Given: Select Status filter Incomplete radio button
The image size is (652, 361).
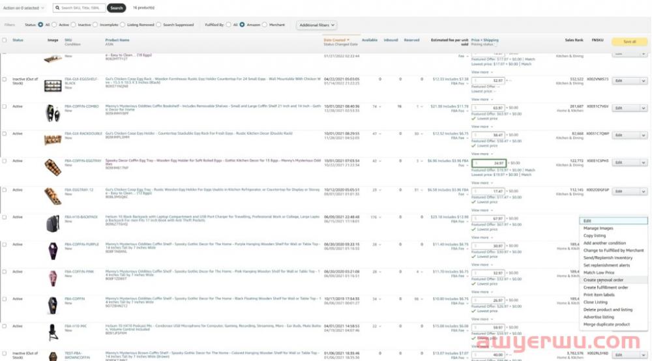Looking at the screenshot, I should point(95,25).
